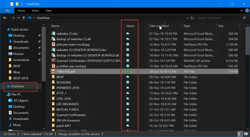The image size is (250, 137).
Task: Click the solid green check status for 148to158.pdf
Action: (x=128, y=71)
